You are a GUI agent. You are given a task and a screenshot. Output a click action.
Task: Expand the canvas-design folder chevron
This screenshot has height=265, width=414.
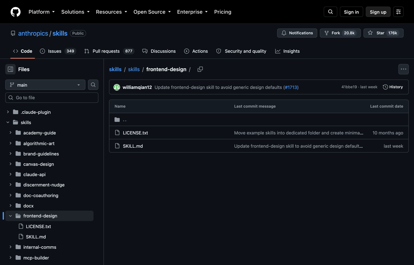click(x=10, y=164)
